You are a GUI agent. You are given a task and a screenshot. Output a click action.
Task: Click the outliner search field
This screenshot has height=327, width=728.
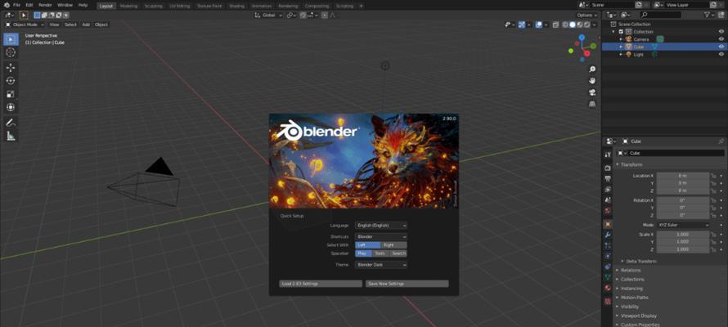660,16
